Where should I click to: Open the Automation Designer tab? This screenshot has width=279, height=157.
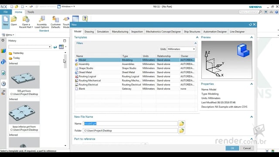(x=215, y=31)
